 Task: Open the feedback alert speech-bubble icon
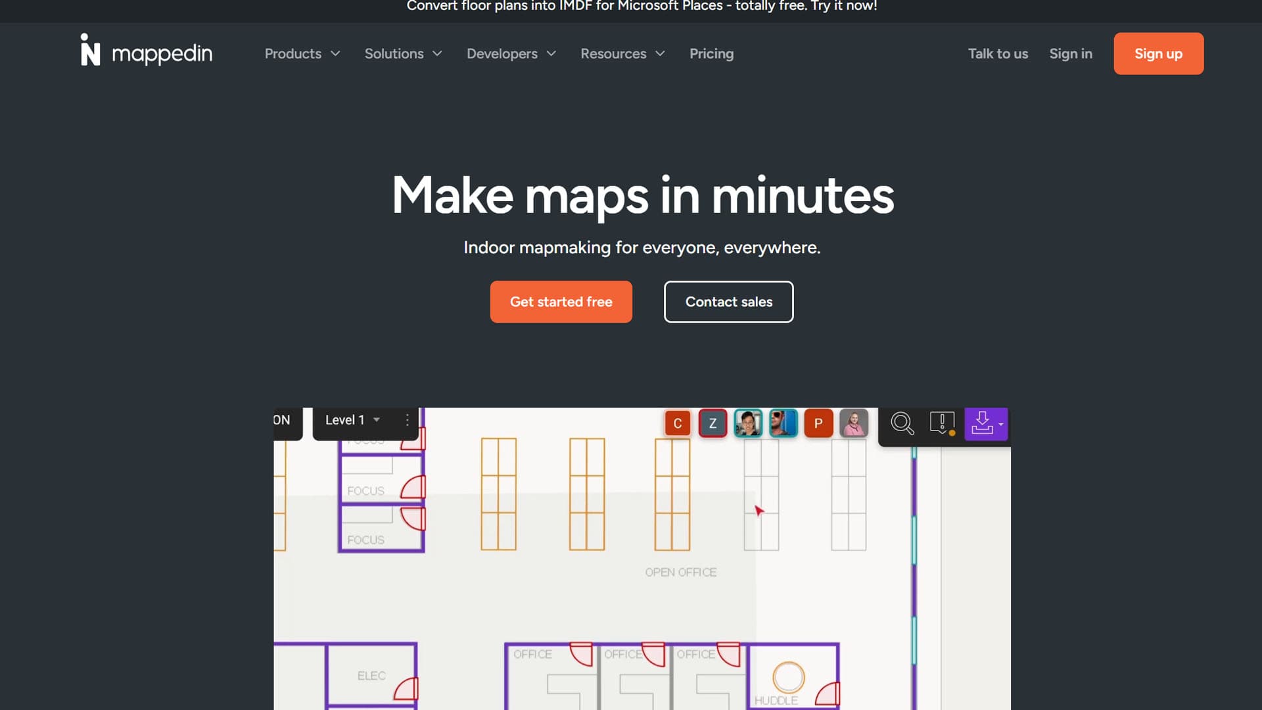[942, 423]
